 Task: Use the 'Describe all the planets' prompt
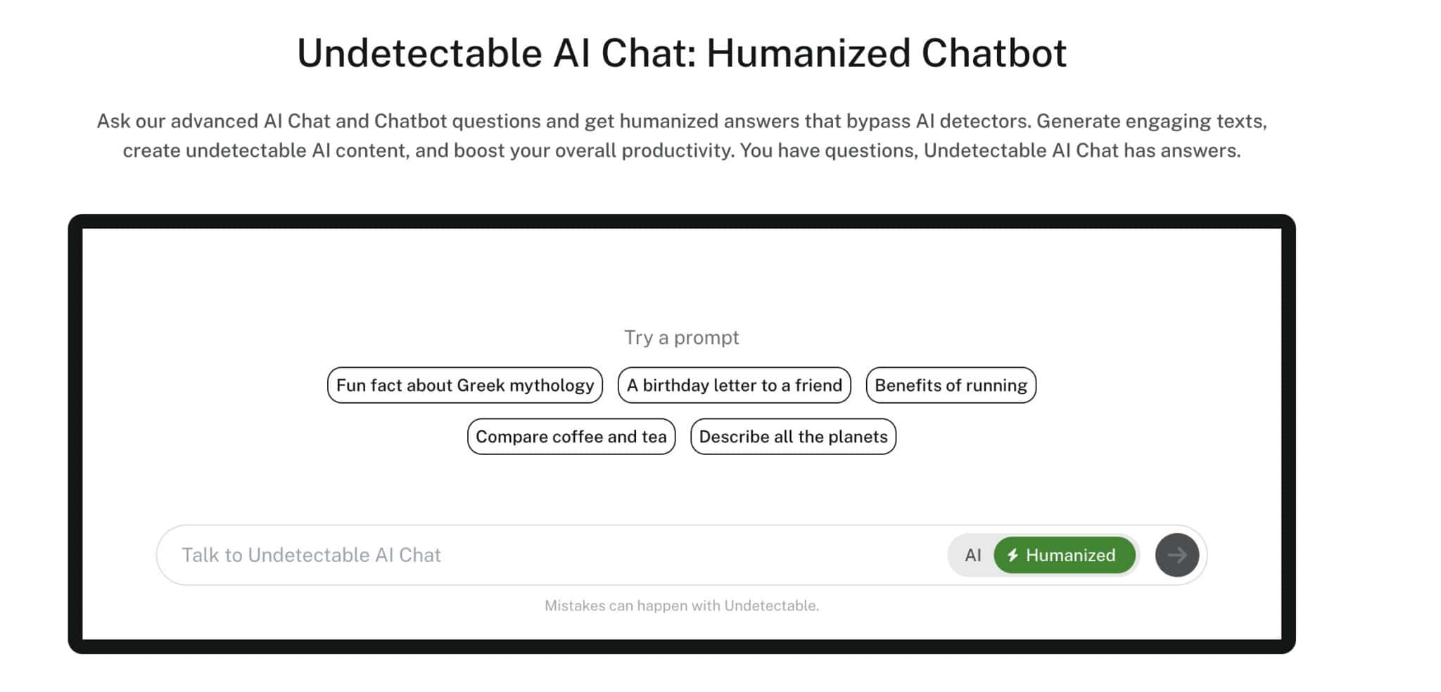pyautogui.click(x=793, y=437)
